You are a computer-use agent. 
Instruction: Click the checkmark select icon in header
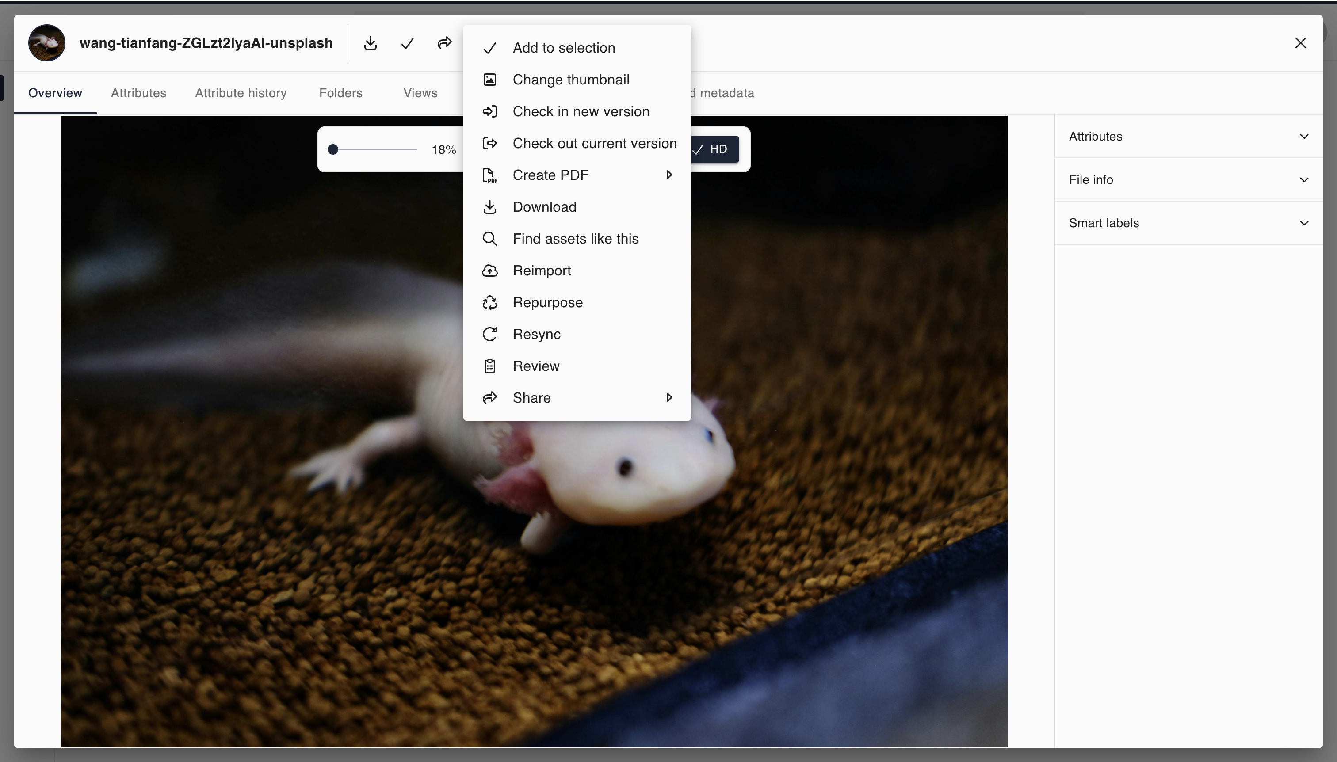click(407, 43)
